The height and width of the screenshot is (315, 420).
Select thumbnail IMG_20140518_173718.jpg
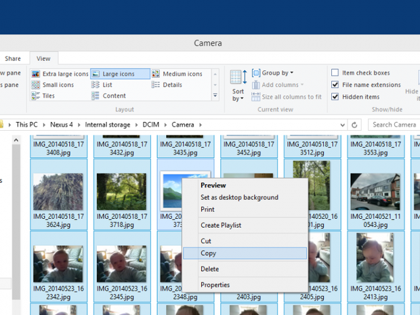[121, 192]
